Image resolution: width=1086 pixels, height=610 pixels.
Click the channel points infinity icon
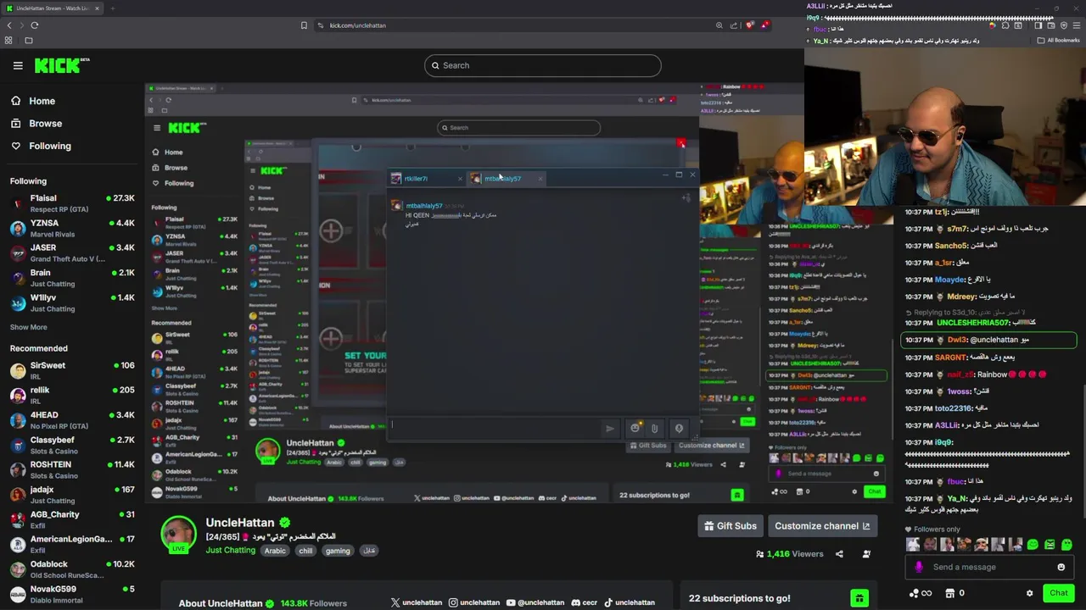[x=921, y=593]
